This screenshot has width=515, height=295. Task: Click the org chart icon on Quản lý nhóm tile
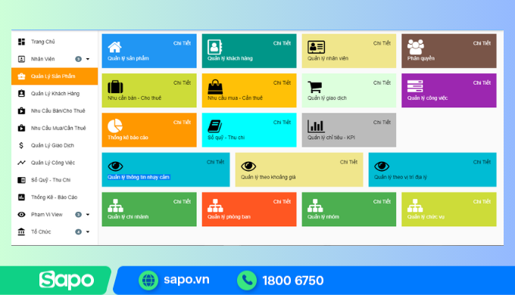(x=315, y=206)
